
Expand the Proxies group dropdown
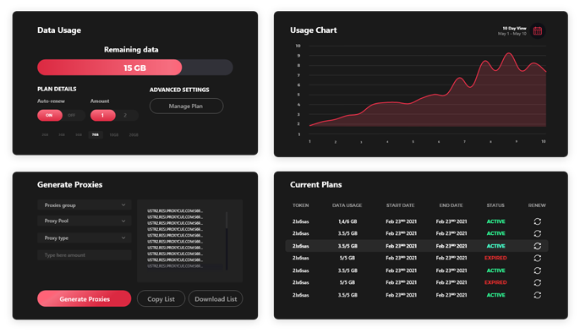pyautogui.click(x=85, y=205)
